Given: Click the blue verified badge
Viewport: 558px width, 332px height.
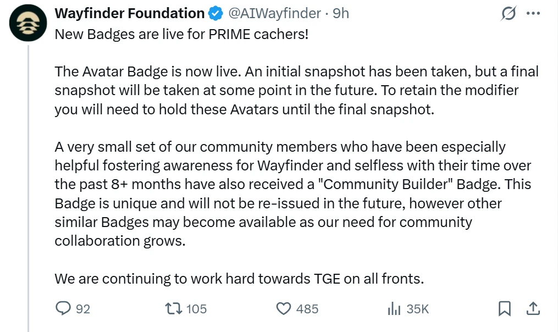Looking at the screenshot, I should coord(216,13).
